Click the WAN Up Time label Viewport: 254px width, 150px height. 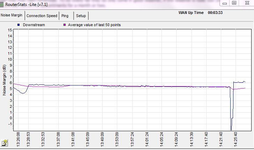[191, 13]
